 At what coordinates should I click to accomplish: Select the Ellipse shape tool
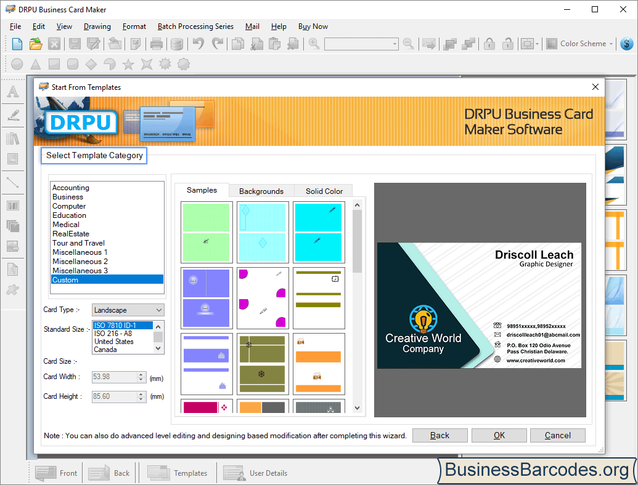coord(17,64)
